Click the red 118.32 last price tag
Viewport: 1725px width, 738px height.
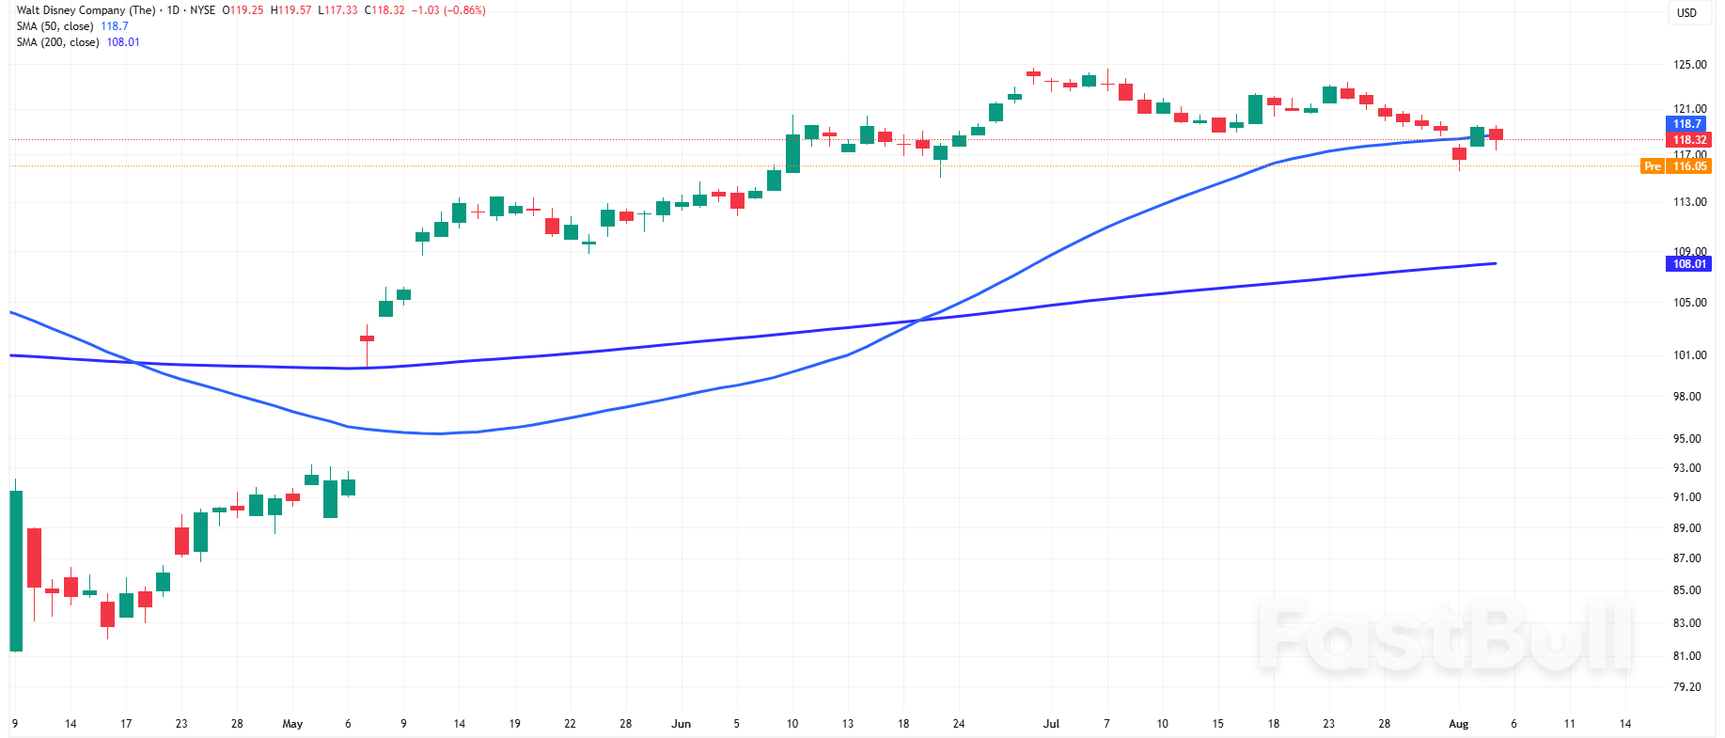point(1688,140)
